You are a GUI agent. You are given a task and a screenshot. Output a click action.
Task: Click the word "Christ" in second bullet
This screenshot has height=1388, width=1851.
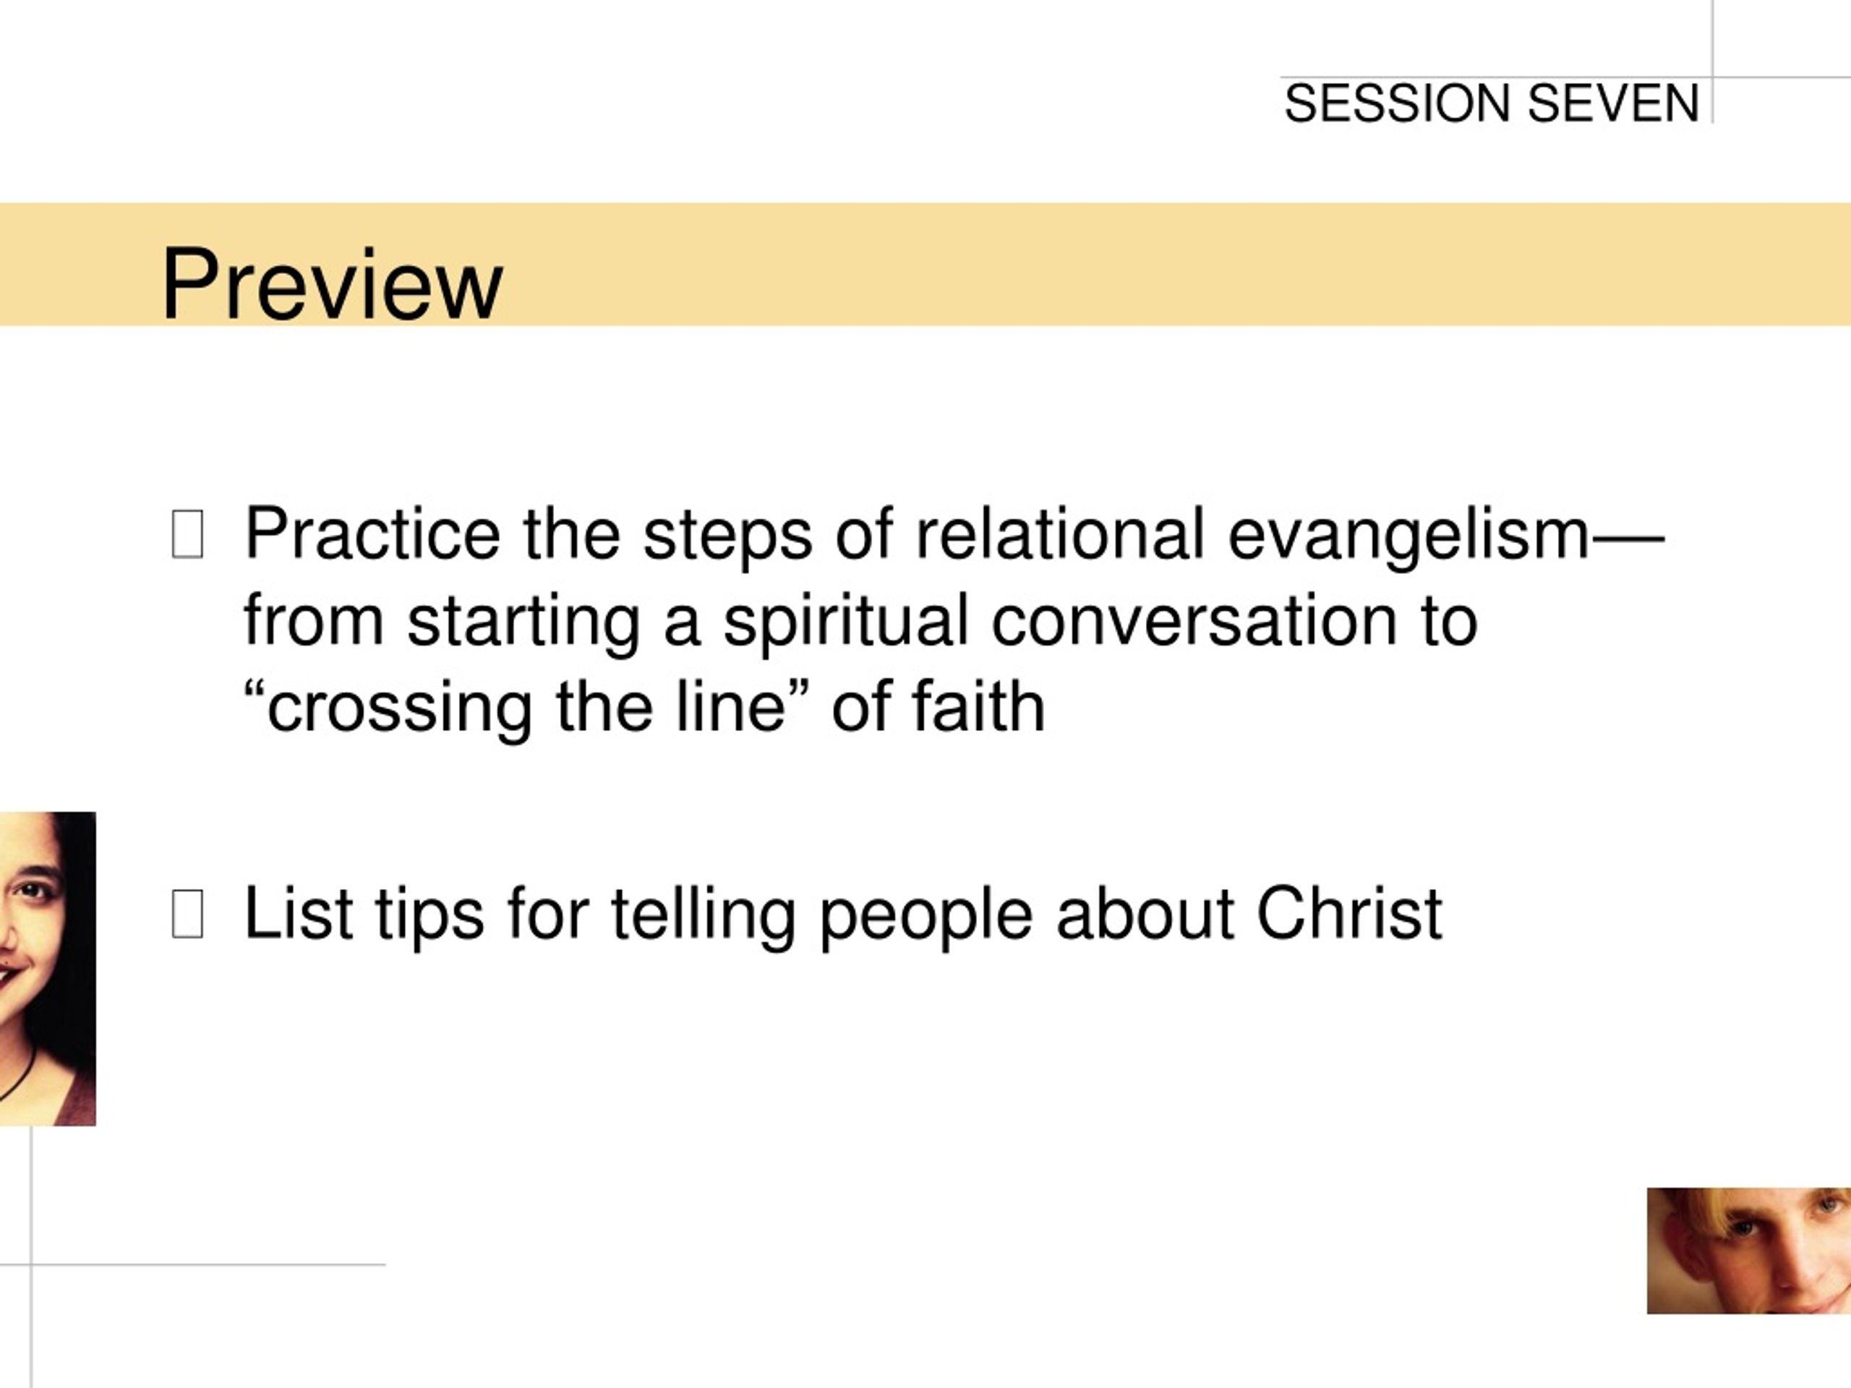point(1349,913)
